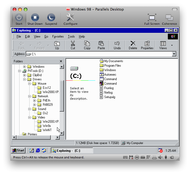This screenshot has height=175, width=190.
Task: Select the MS-DOS Command file icon
Action: (101, 83)
